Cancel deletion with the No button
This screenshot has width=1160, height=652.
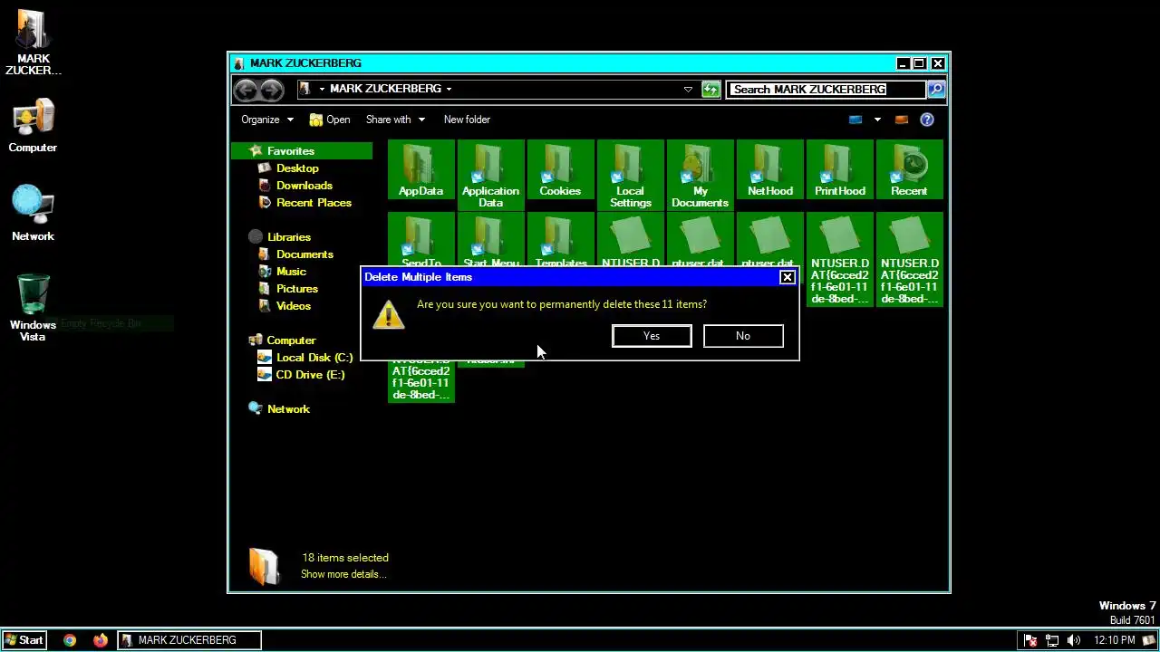tap(742, 336)
